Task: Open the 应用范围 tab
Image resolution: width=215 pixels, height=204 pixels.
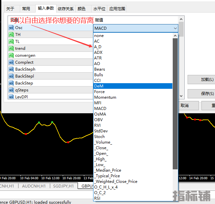Action: click(117, 9)
